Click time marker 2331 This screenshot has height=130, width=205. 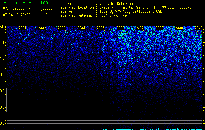pyautogui.click(x=22, y=28)
